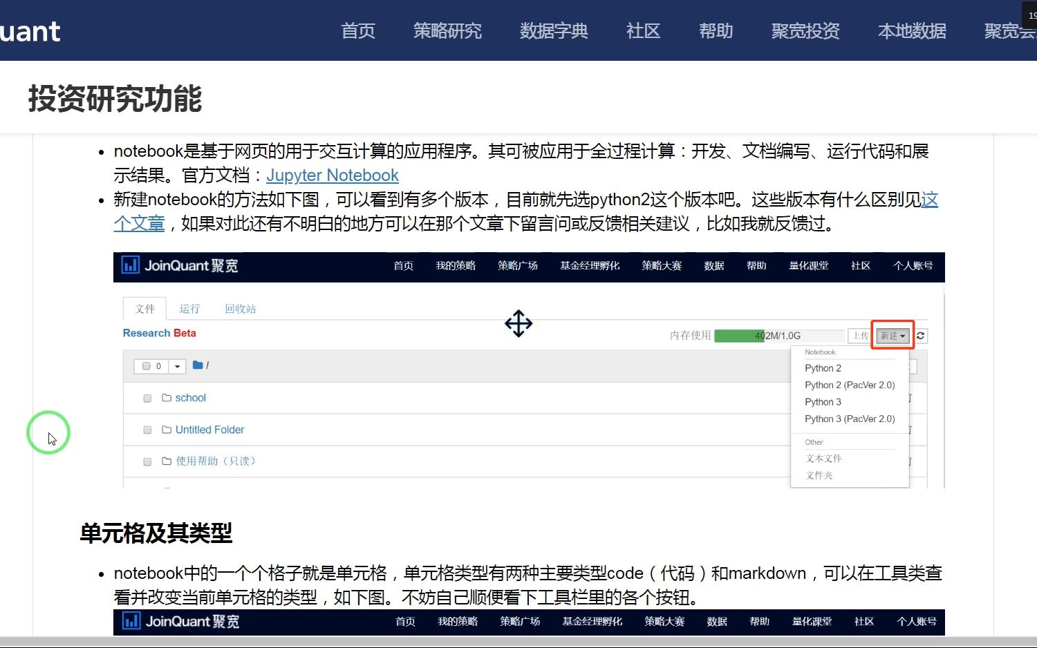Choose 文件夹 under Other in the menu
The width and height of the screenshot is (1037, 648).
[819, 475]
